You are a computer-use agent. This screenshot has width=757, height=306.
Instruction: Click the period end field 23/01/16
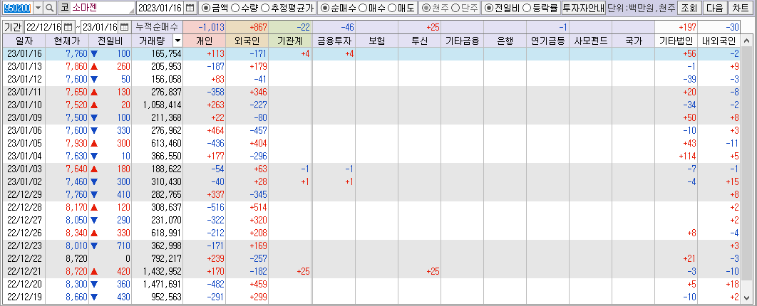pos(100,27)
